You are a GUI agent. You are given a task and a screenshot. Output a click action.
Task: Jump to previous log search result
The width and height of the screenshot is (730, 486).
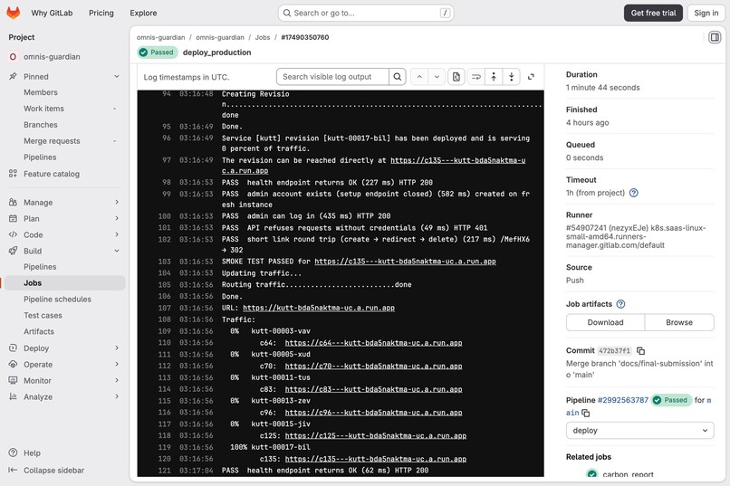point(419,77)
